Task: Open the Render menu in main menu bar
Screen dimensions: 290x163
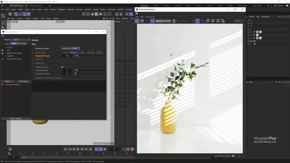Action: [x=103, y=10]
